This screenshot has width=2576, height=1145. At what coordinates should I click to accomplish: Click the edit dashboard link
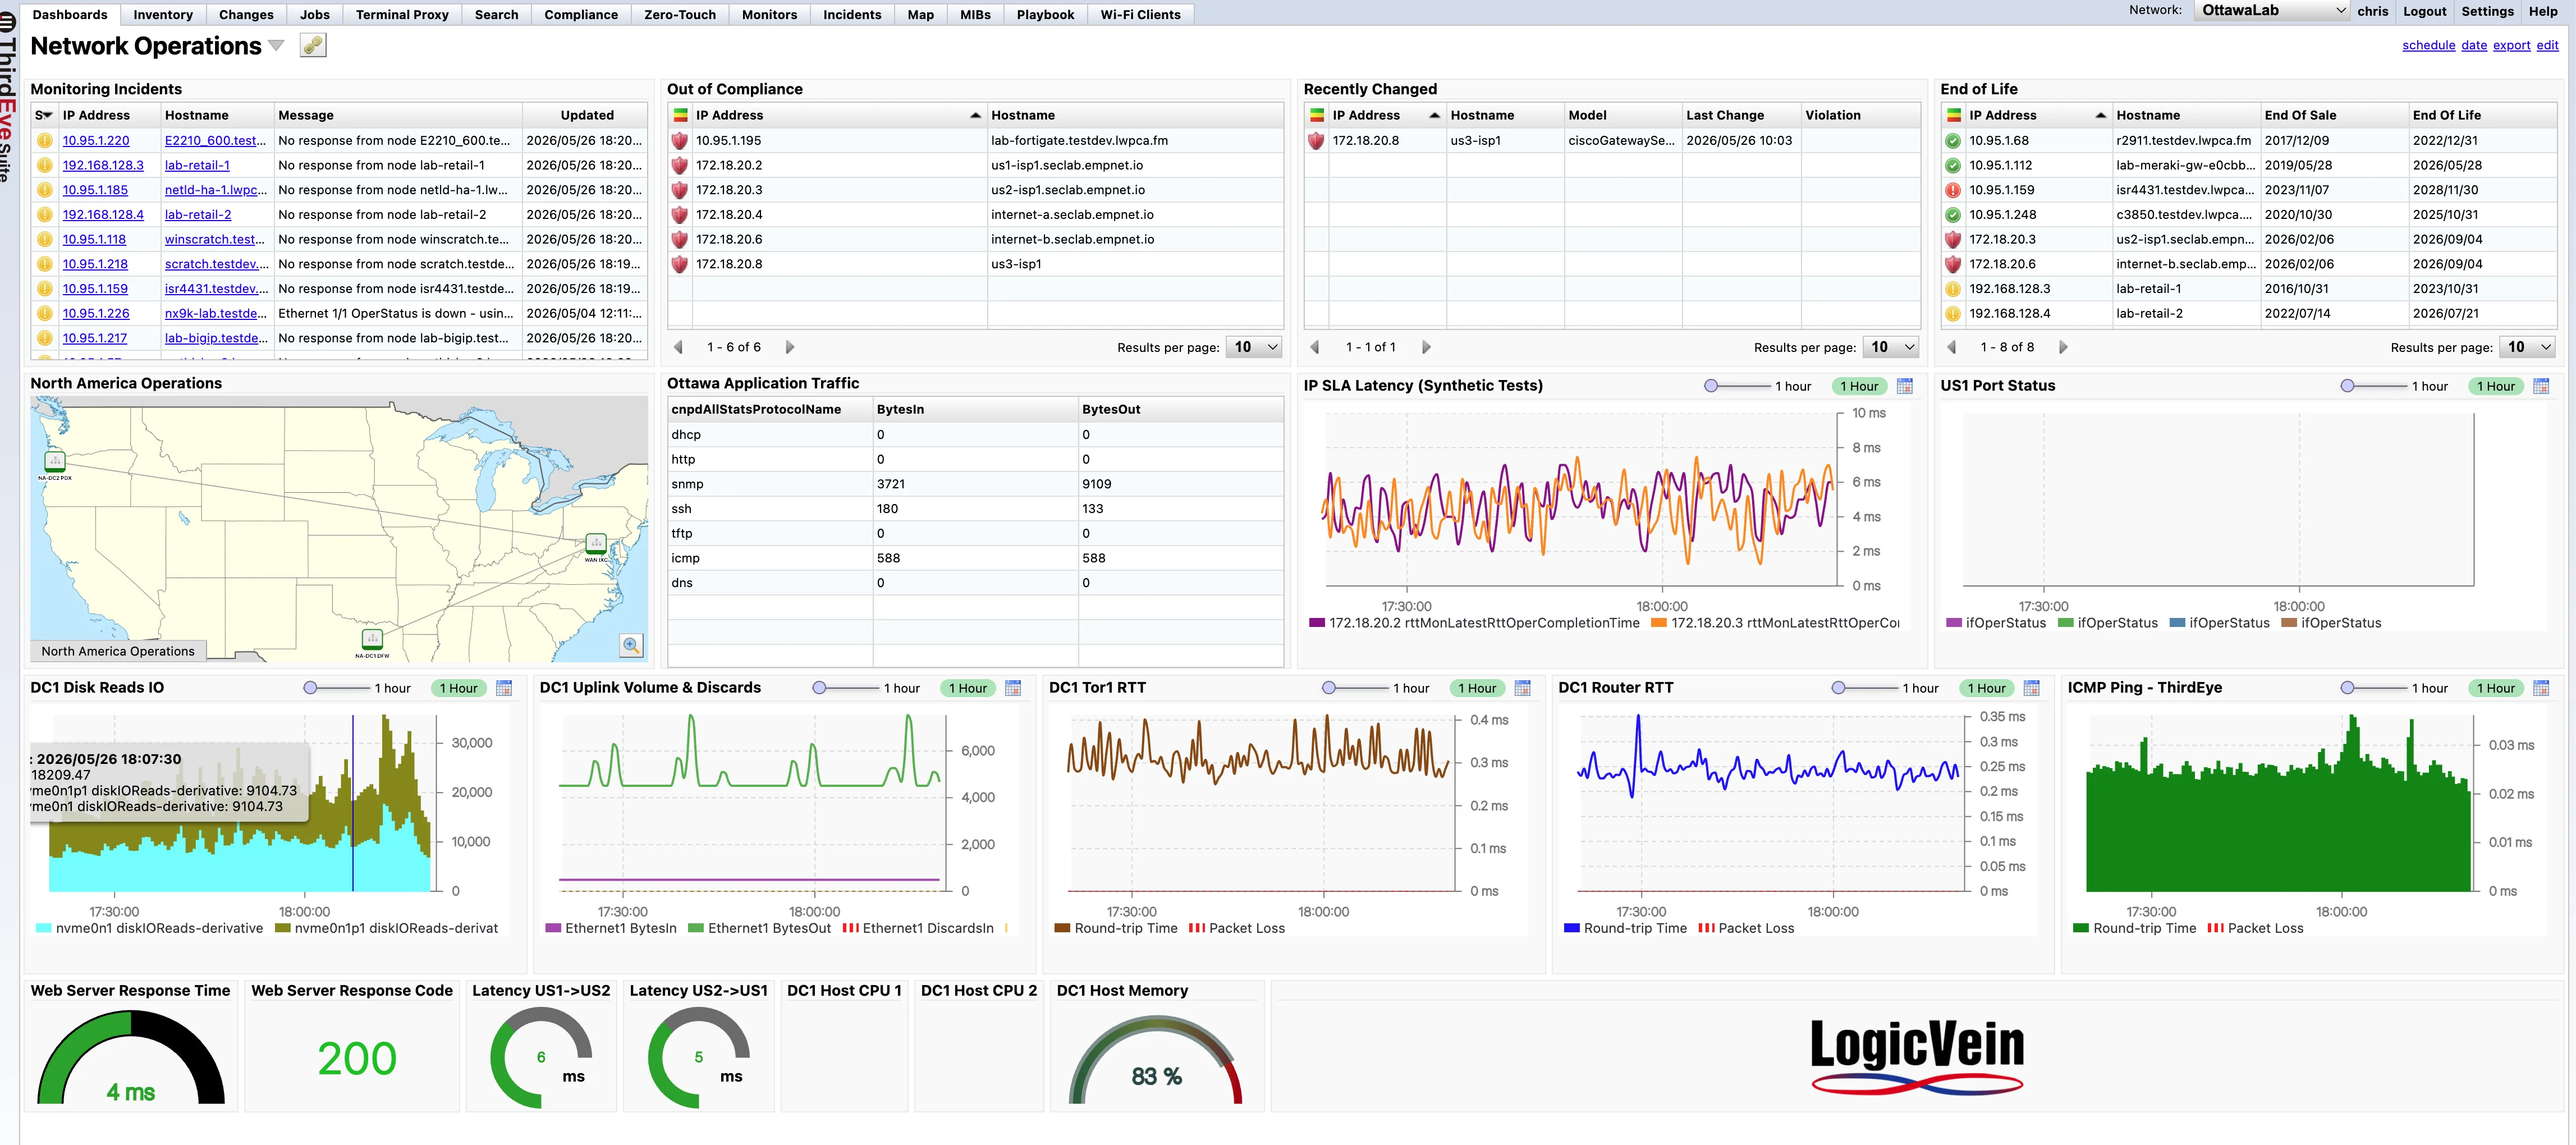click(x=2547, y=45)
